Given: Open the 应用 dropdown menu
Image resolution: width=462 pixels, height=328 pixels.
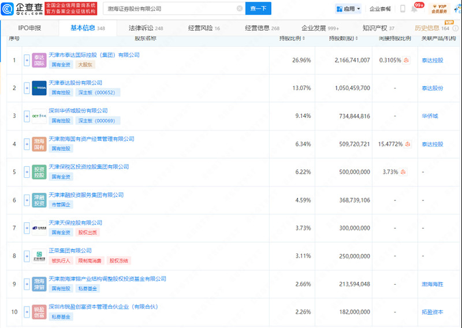Looking at the screenshot, I should coord(348,9).
